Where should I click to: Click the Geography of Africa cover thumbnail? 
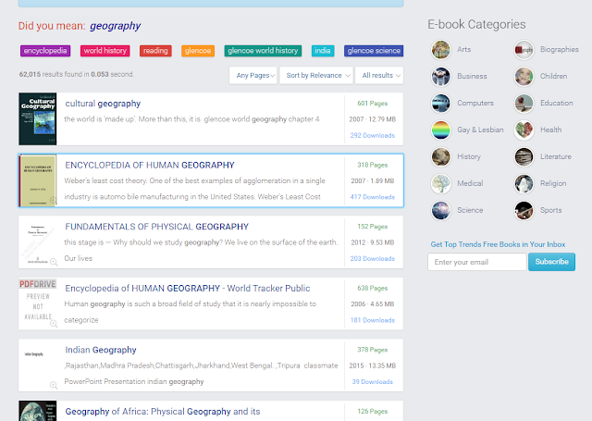coord(38,411)
